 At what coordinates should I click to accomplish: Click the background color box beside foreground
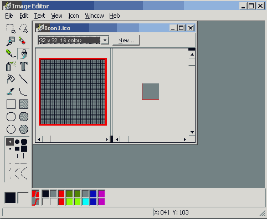pyautogui.click(x=23, y=197)
